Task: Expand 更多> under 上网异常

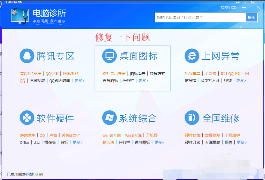Action: click(241, 81)
